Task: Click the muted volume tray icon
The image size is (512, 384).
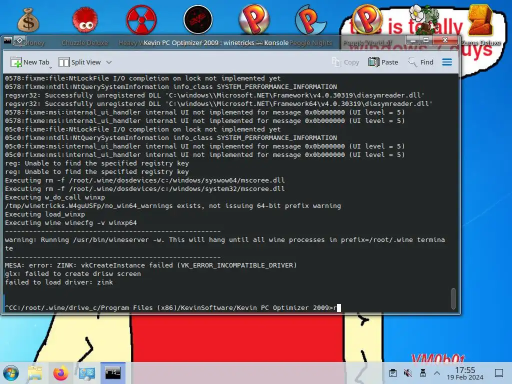Action: [407, 373]
